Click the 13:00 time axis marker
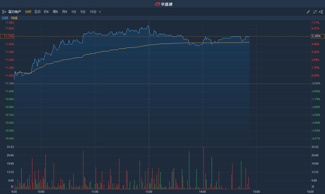This screenshot has height=194, width=325. [149, 192]
